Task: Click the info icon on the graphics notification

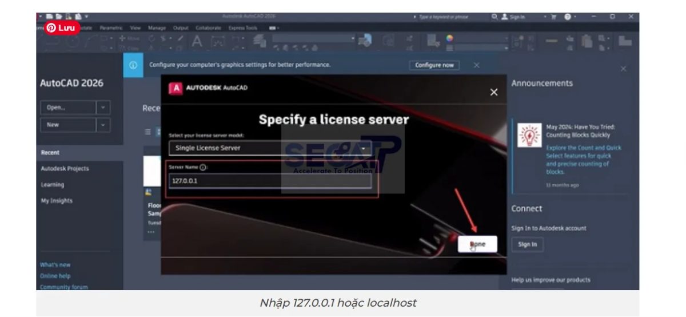Action: 133,65
